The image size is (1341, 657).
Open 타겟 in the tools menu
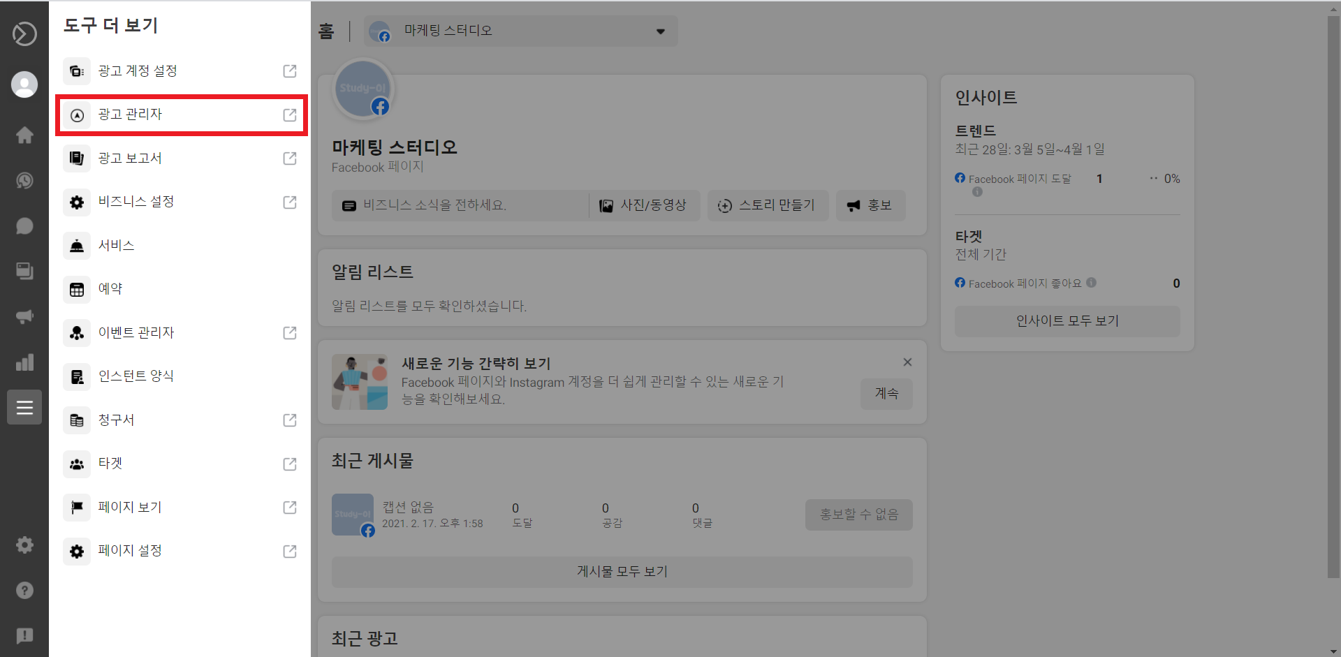pyautogui.click(x=182, y=464)
